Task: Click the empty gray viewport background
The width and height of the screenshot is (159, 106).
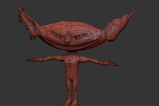Action: pos(132,85)
